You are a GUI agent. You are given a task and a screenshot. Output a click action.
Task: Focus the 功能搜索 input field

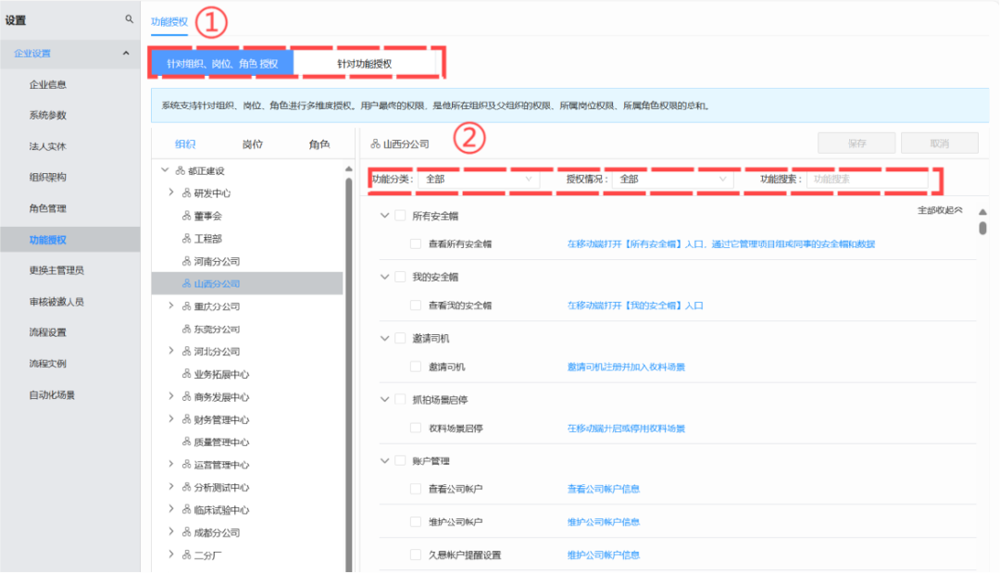click(x=866, y=180)
